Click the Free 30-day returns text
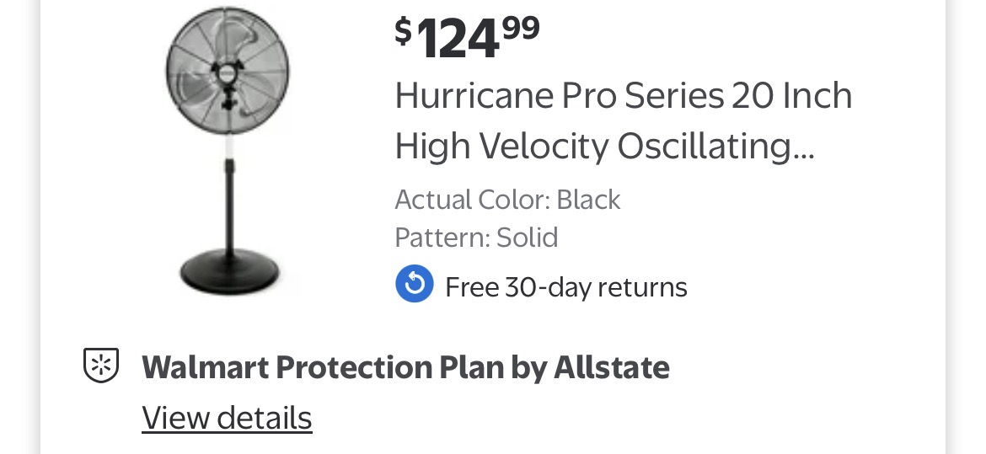 [x=566, y=287]
